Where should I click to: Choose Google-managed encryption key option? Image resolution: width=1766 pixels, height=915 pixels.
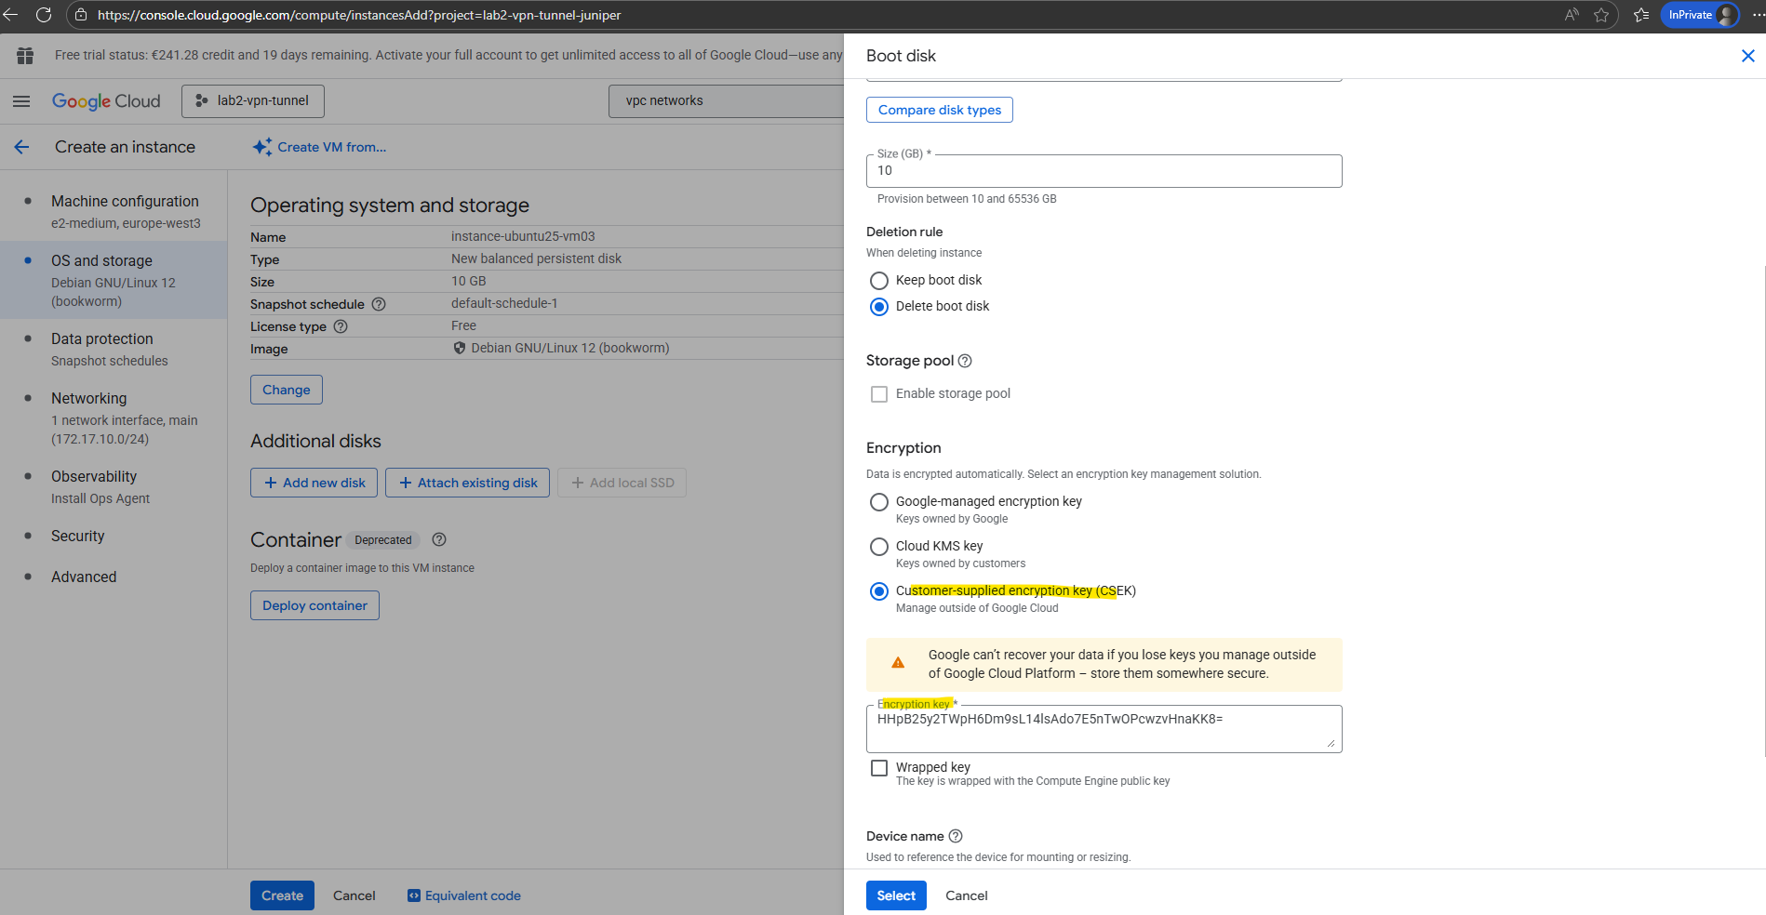[878, 502]
